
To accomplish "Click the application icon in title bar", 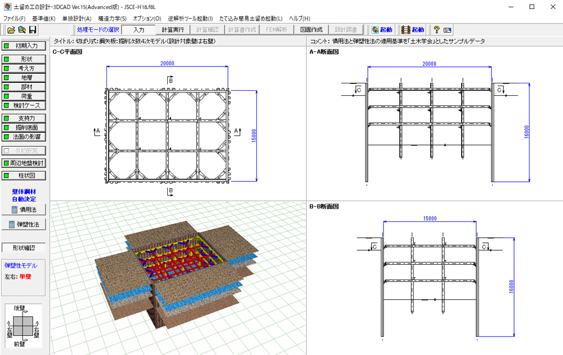I will (x=7, y=7).
